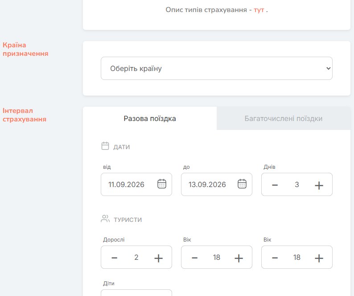Decrease the number of days (Днів)
354x296 pixels.
[275, 185]
